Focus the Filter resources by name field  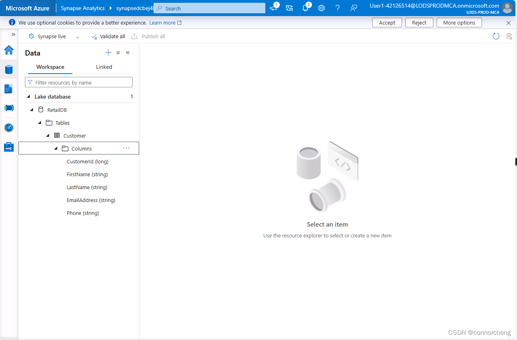pos(79,82)
